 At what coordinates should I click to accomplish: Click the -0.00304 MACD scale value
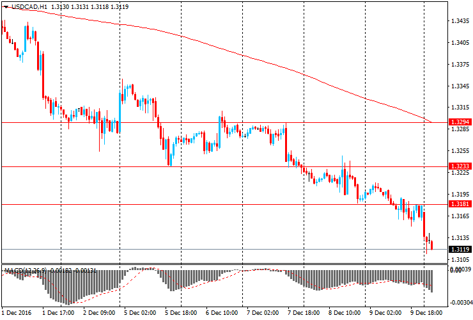tap(461, 303)
